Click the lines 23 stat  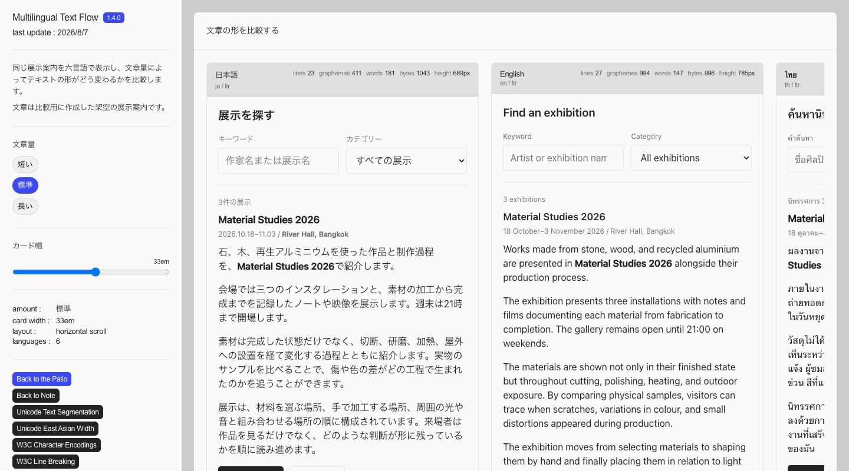(304, 74)
